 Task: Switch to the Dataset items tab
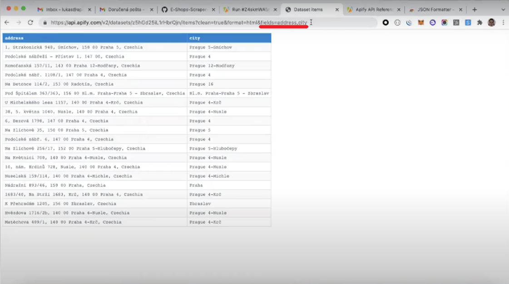tap(309, 9)
